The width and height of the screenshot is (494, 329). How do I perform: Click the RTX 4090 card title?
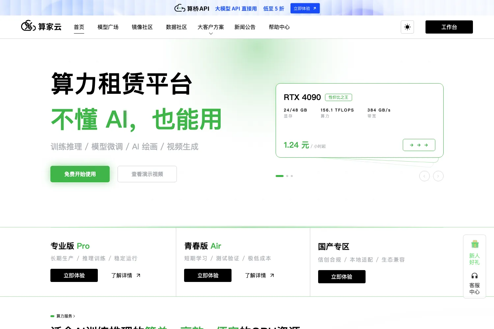coord(302,97)
